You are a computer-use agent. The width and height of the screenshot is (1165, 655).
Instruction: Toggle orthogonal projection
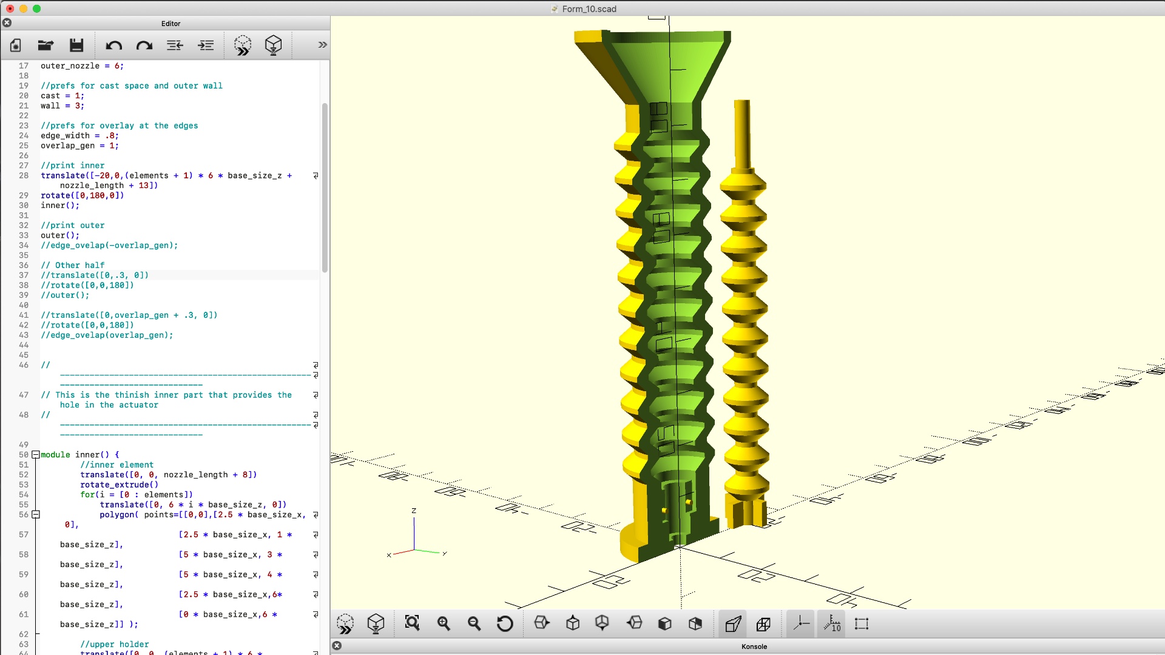pyautogui.click(x=763, y=623)
